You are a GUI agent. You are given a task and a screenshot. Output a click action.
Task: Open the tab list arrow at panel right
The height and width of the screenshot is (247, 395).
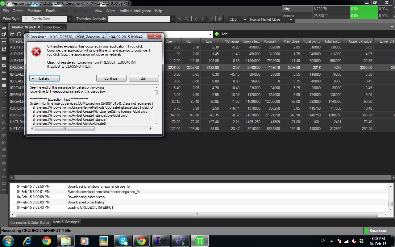coord(392,27)
